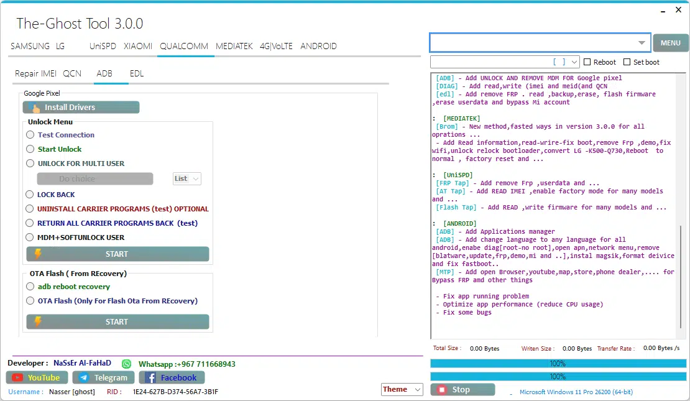The width and height of the screenshot is (690, 401).
Task: Click the red stop icon
Action: (442, 390)
